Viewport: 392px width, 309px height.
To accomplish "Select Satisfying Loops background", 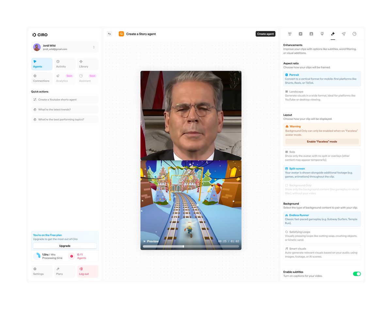I will pos(322,236).
